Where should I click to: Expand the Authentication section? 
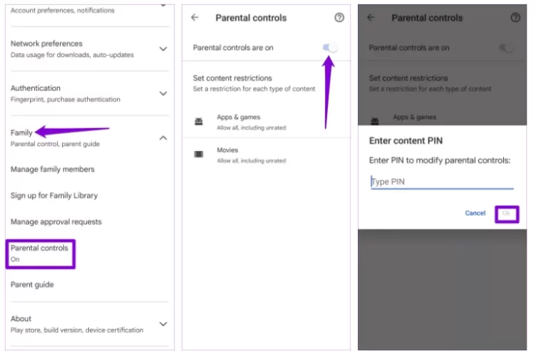click(163, 93)
